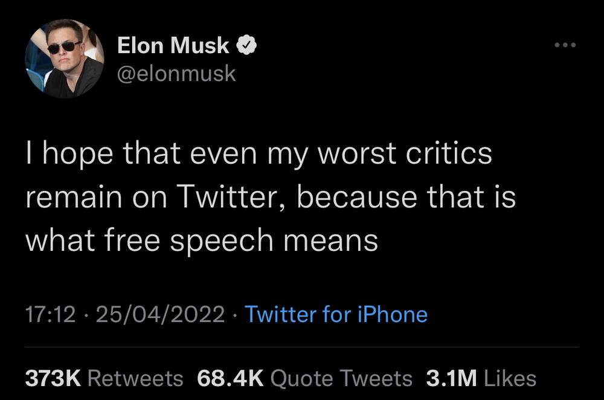Click the display name Elon Musk
The image size is (604, 400).
pyautogui.click(x=173, y=45)
